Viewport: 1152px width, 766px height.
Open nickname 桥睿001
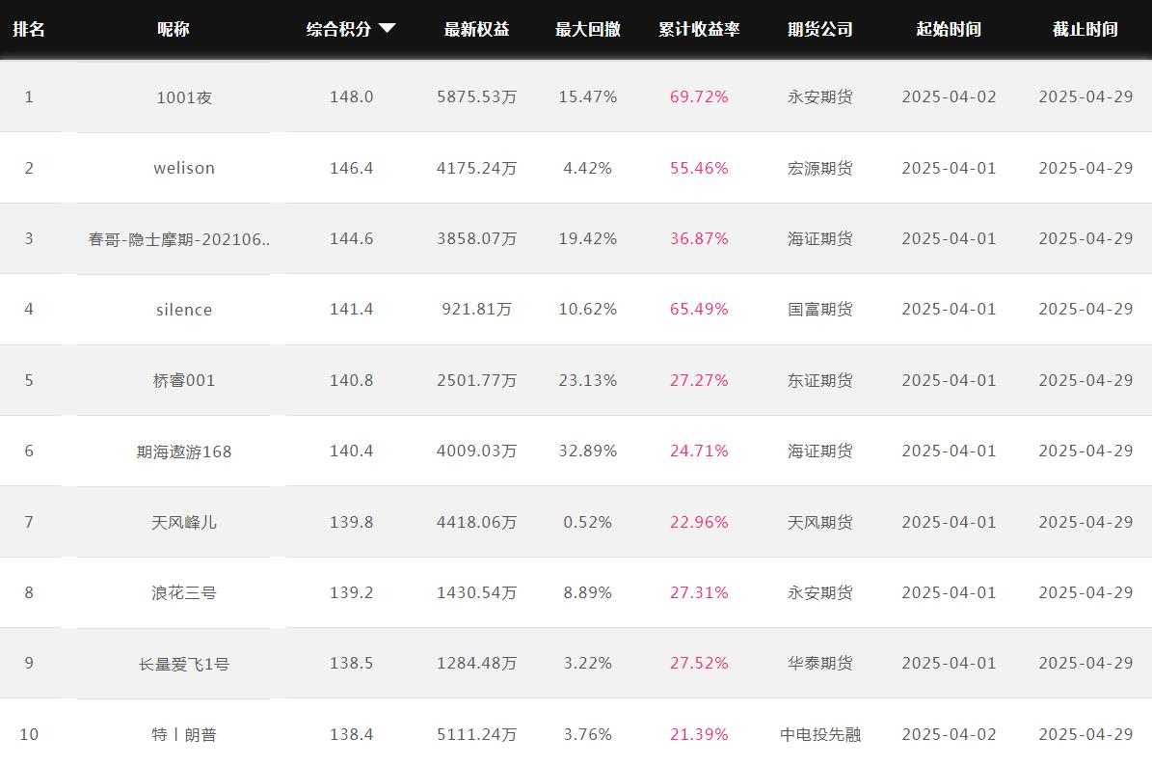pyautogui.click(x=184, y=381)
